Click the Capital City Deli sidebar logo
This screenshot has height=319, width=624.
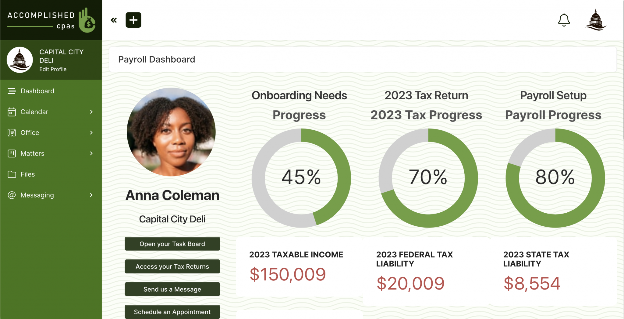20,60
